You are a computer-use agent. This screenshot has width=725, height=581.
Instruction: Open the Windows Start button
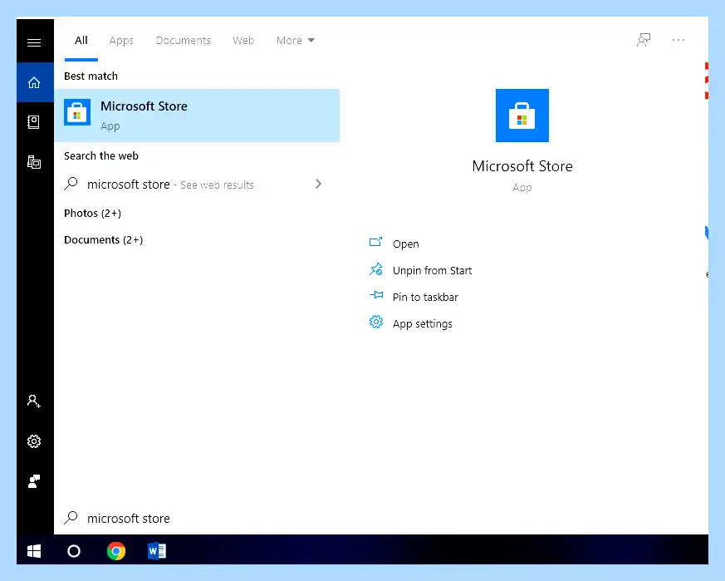pos(34,551)
